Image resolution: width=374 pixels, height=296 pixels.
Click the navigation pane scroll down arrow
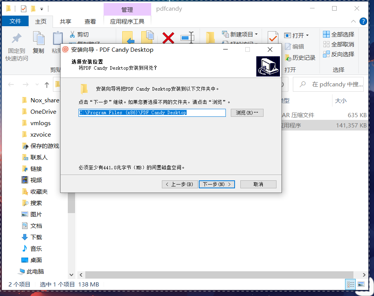pyautogui.click(x=71, y=275)
